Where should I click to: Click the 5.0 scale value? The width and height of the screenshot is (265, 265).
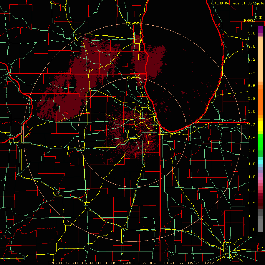pyautogui.click(x=252, y=112)
